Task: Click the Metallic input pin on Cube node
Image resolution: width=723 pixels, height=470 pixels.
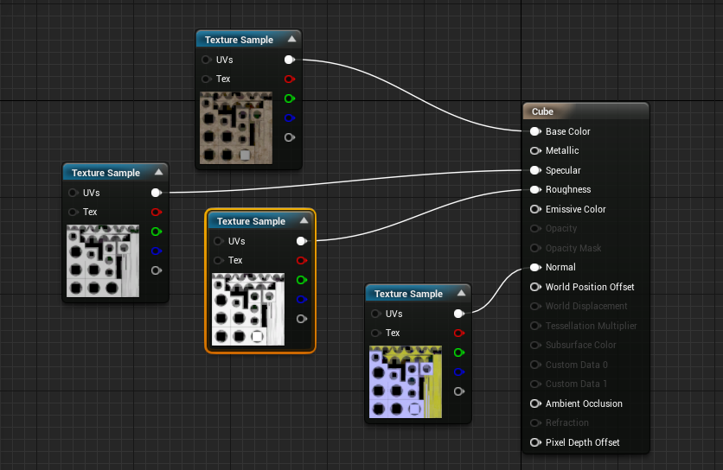Action: pos(534,151)
